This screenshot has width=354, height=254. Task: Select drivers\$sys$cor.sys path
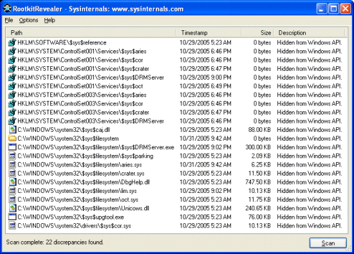[74, 226]
